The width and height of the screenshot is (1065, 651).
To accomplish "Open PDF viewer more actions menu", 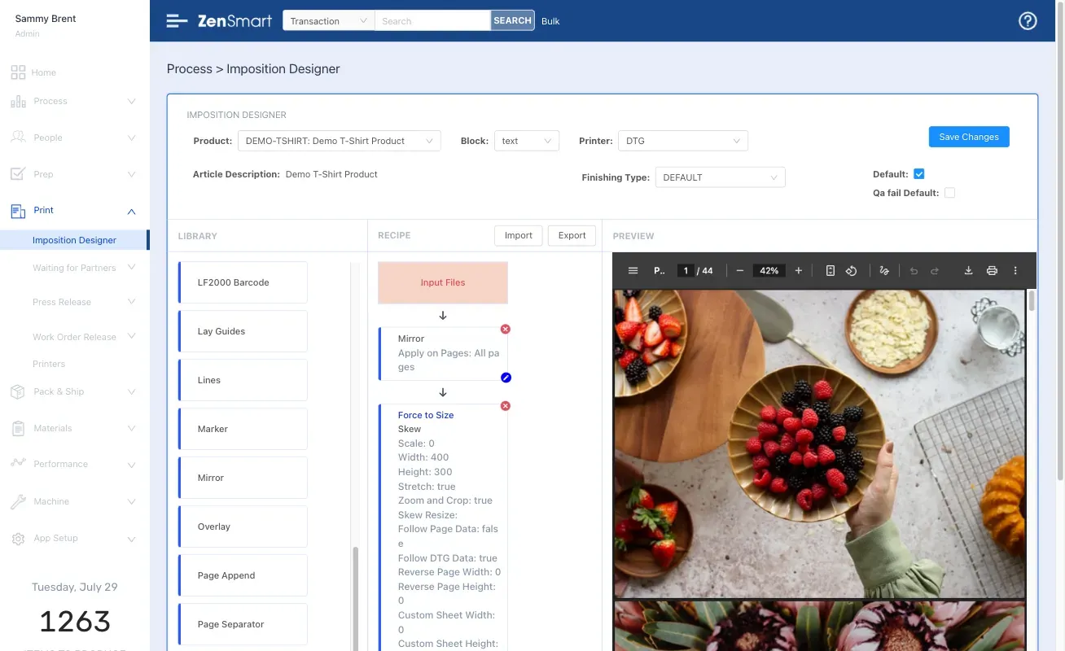I will point(1015,271).
